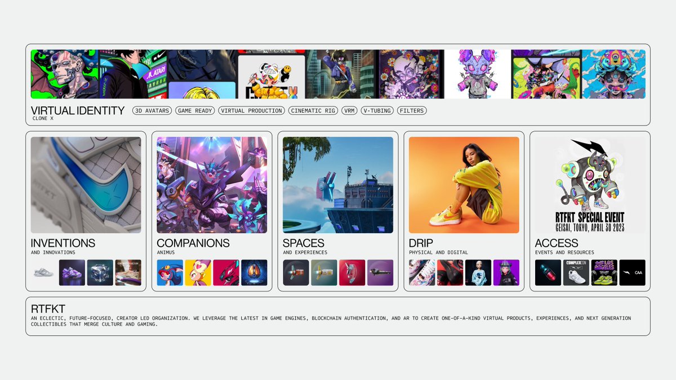Choose the teal-background spacecraft thumbnail under Spaces
Image resolution: width=676 pixels, height=380 pixels.
coord(324,272)
